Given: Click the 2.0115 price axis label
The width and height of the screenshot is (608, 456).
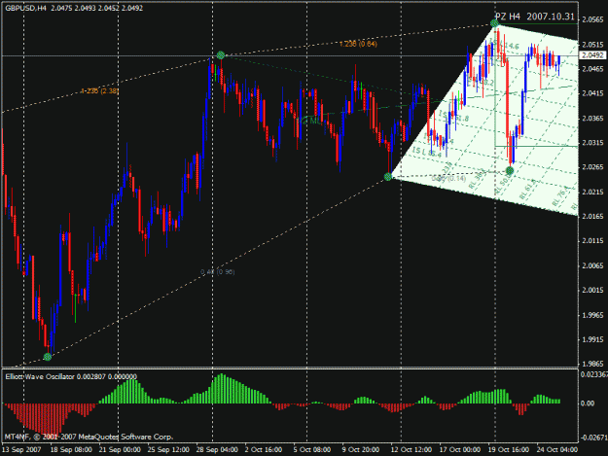Looking at the screenshot, I should click(x=592, y=241).
